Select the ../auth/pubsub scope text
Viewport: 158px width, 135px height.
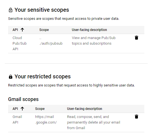51,41
